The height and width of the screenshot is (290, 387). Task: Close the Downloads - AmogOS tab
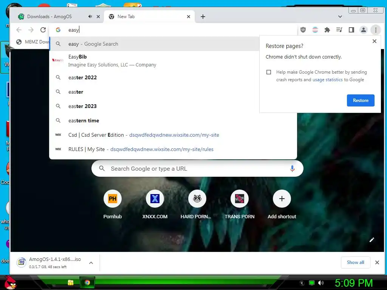point(98,17)
